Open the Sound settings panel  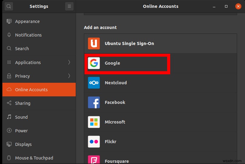21,117
